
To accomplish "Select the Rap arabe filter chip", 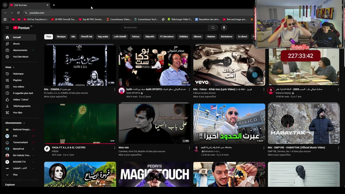I will (103, 37).
